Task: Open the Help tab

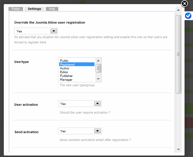Action: pyautogui.click(x=52, y=9)
